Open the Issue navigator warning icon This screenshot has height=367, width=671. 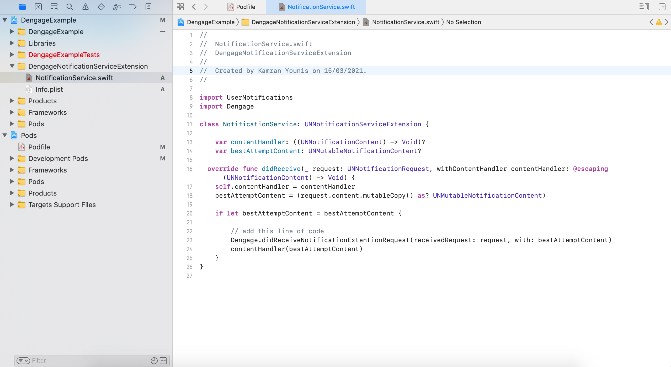click(x=86, y=7)
